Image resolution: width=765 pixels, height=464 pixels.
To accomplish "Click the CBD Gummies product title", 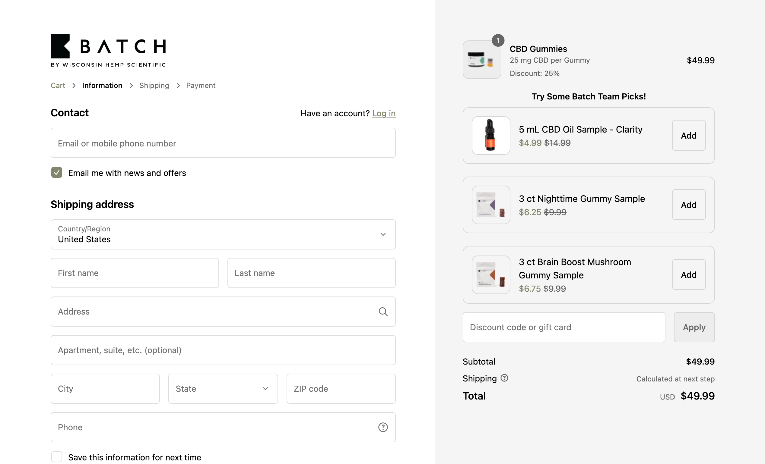I will point(538,49).
